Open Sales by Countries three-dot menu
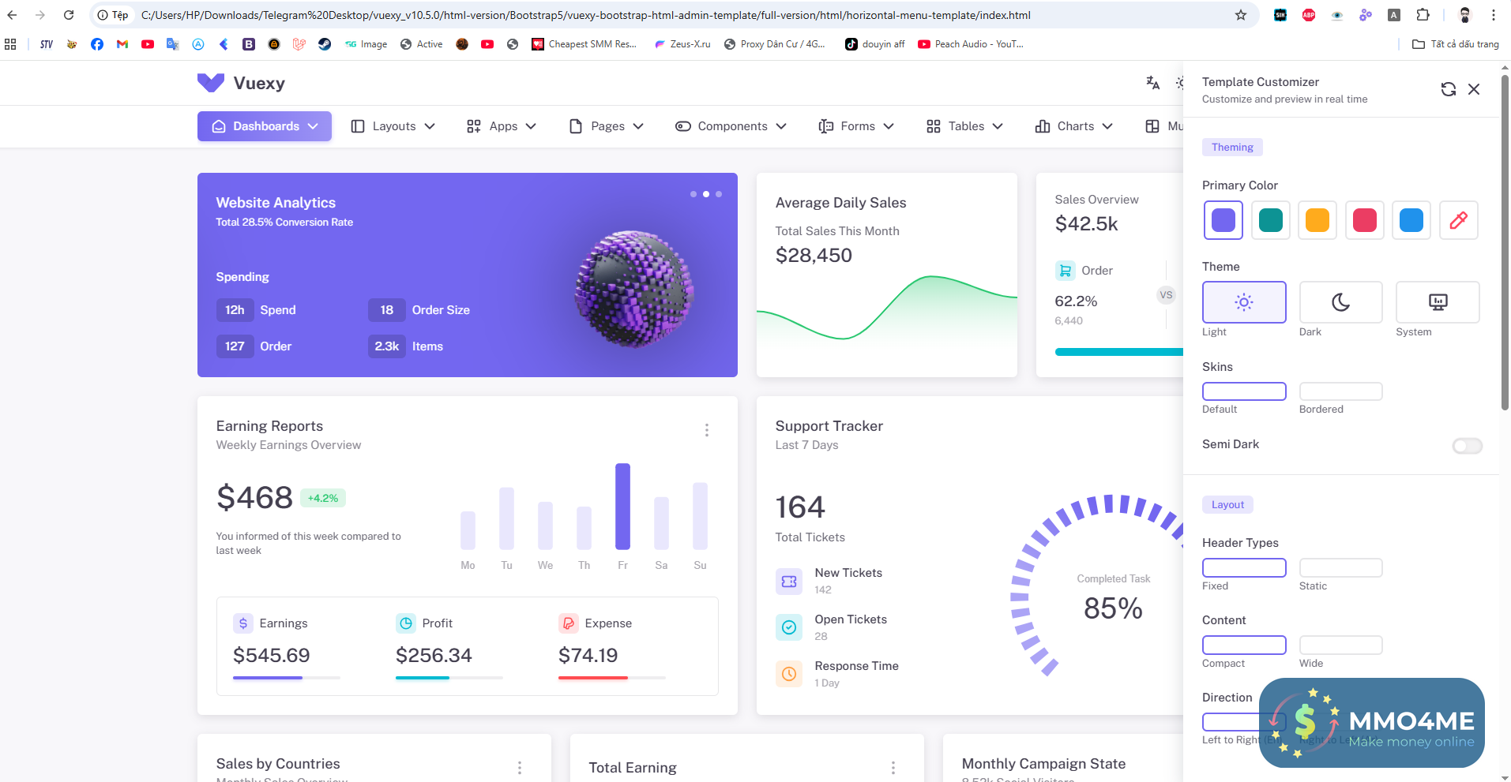Screen dimensions: 1511x782 tap(520, 768)
